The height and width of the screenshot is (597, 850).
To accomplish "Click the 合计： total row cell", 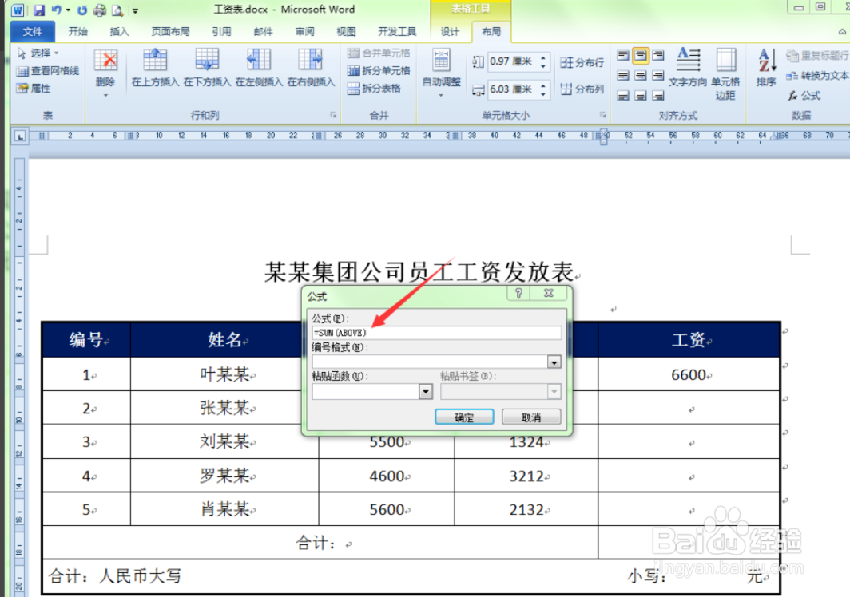I will coord(320,542).
